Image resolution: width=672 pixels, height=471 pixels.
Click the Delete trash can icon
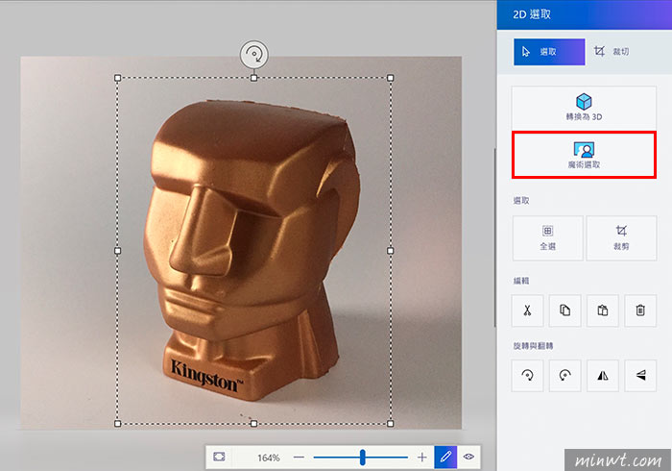coord(640,310)
